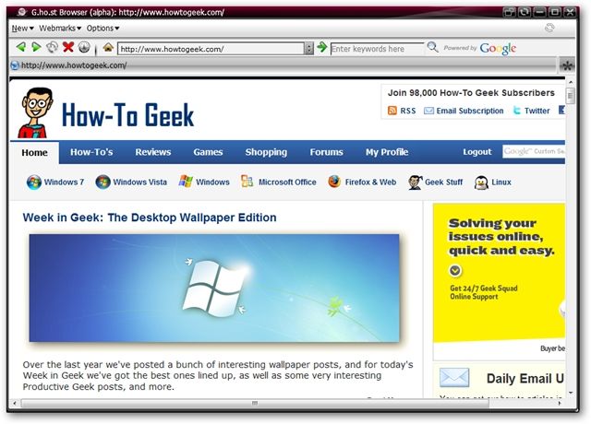Click the vertical scrollbar up arrow
Screen dimensions: 591x424
(x=571, y=82)
